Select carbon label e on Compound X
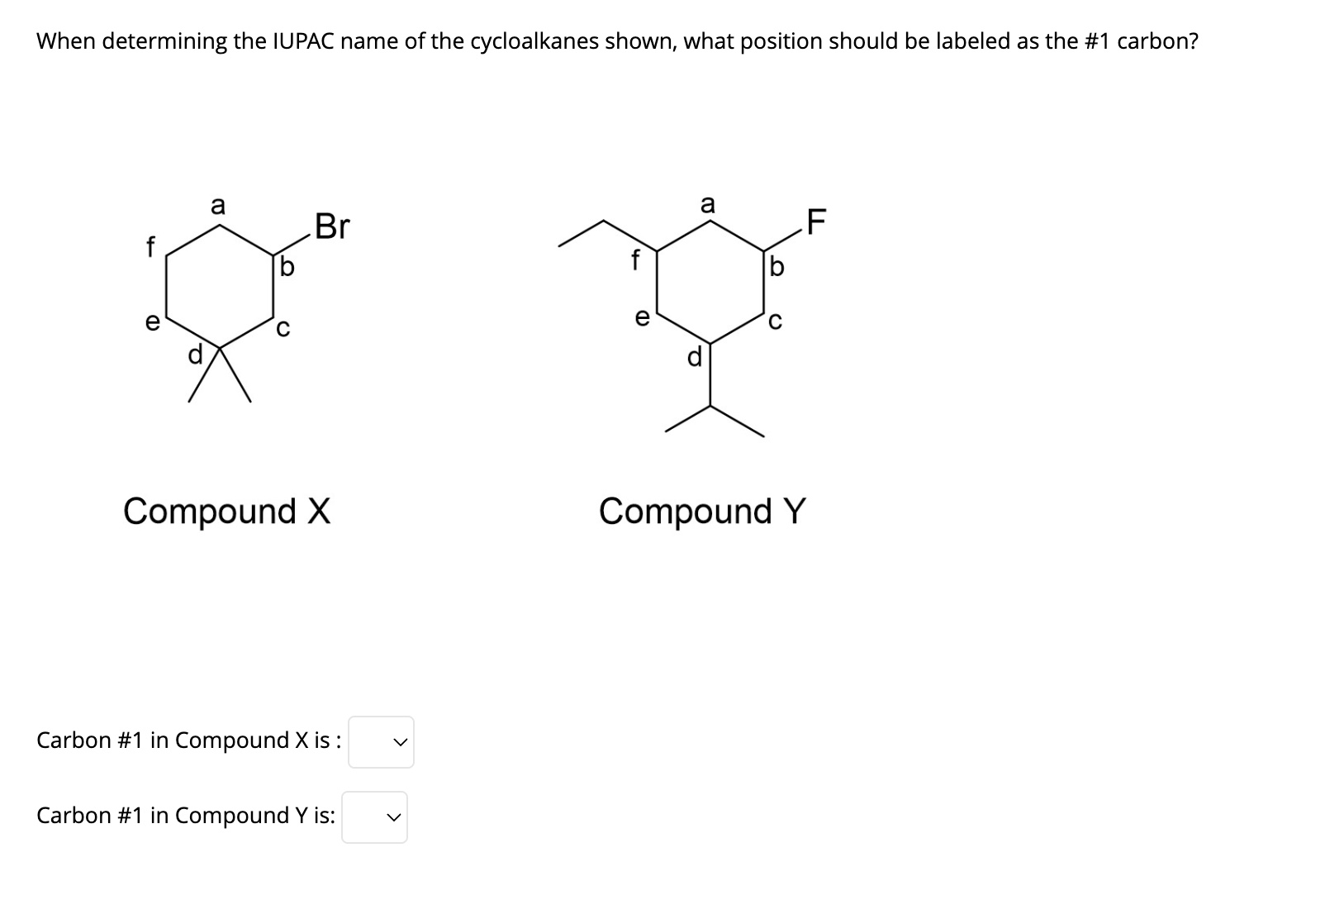The height and width of the screenshot is (919, 1325). coord(152,322)
